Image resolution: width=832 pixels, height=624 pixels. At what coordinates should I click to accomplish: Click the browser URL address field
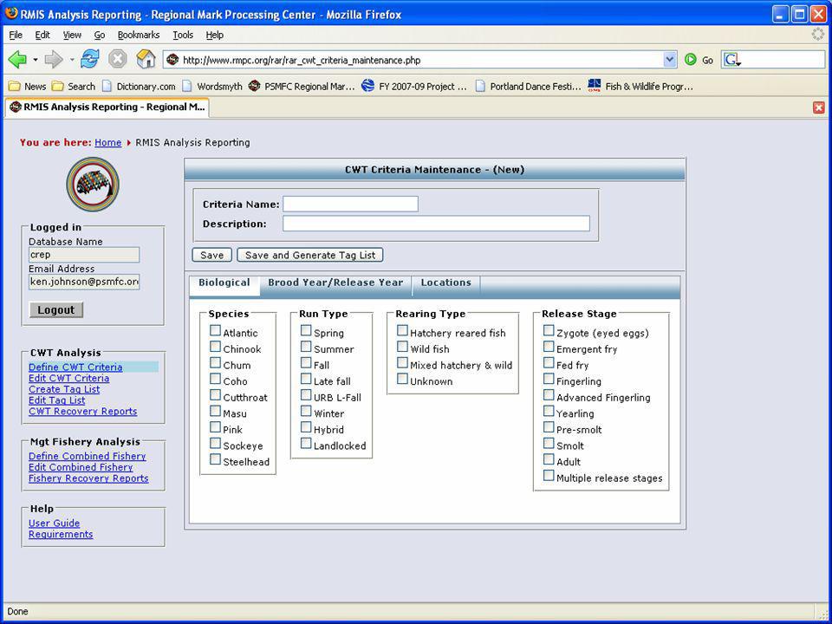coord(421,60)
